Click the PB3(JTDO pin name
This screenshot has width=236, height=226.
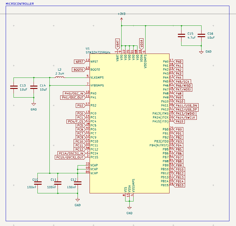click(161, 142)
